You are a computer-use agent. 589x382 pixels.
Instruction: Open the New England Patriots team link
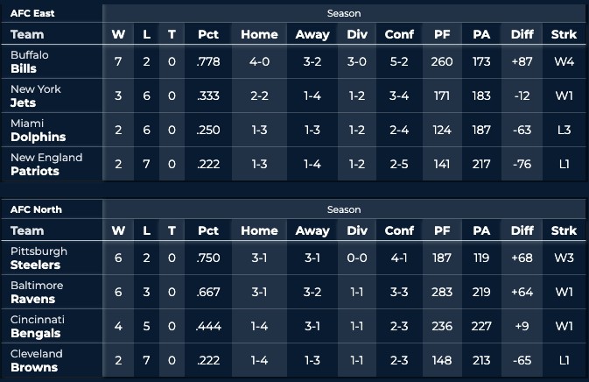(x=46, y=164)
